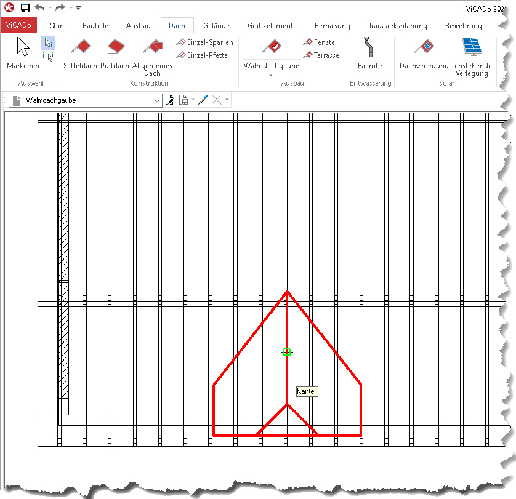Viewport: 516px width, 499px height.
Task: Open the arrow next to save template icon
Action: [193, 100]
